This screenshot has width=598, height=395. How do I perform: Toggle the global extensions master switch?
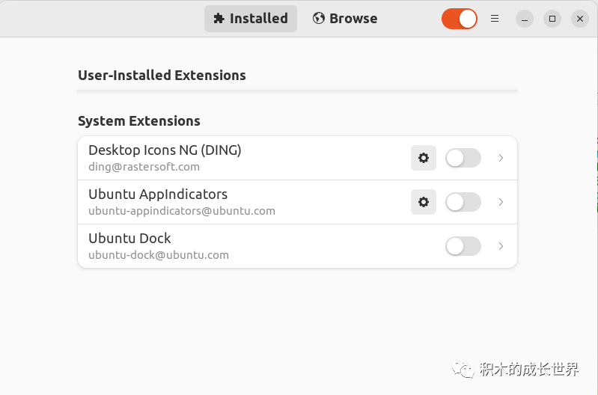click(460, 19)
